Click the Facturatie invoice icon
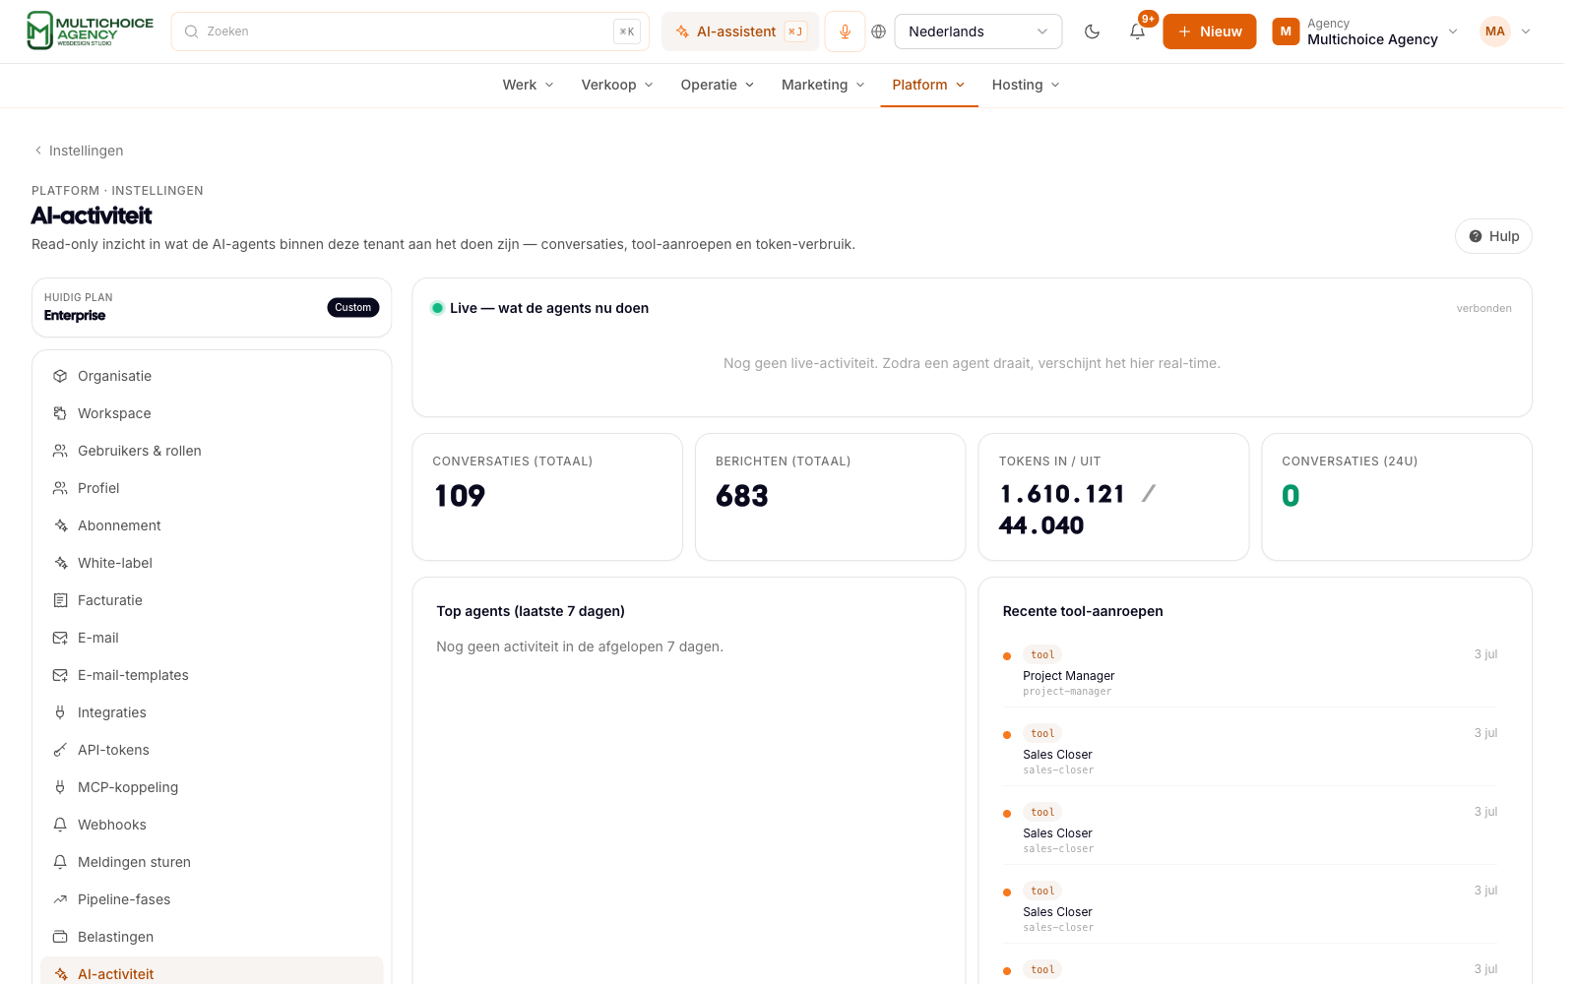This screenshot has height=984, width=1575. tap(60, 600)
